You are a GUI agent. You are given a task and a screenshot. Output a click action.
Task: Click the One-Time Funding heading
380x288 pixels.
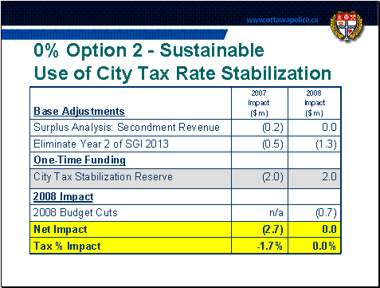(x=80, y=160)
